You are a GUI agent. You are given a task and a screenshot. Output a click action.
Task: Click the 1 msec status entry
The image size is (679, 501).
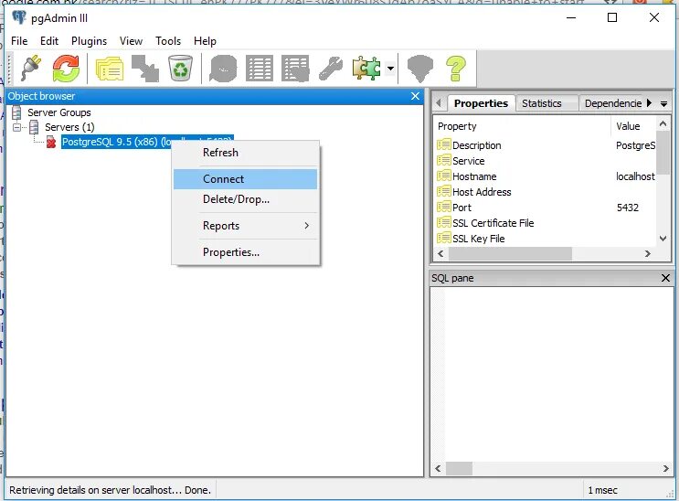[x=602, y=490]
